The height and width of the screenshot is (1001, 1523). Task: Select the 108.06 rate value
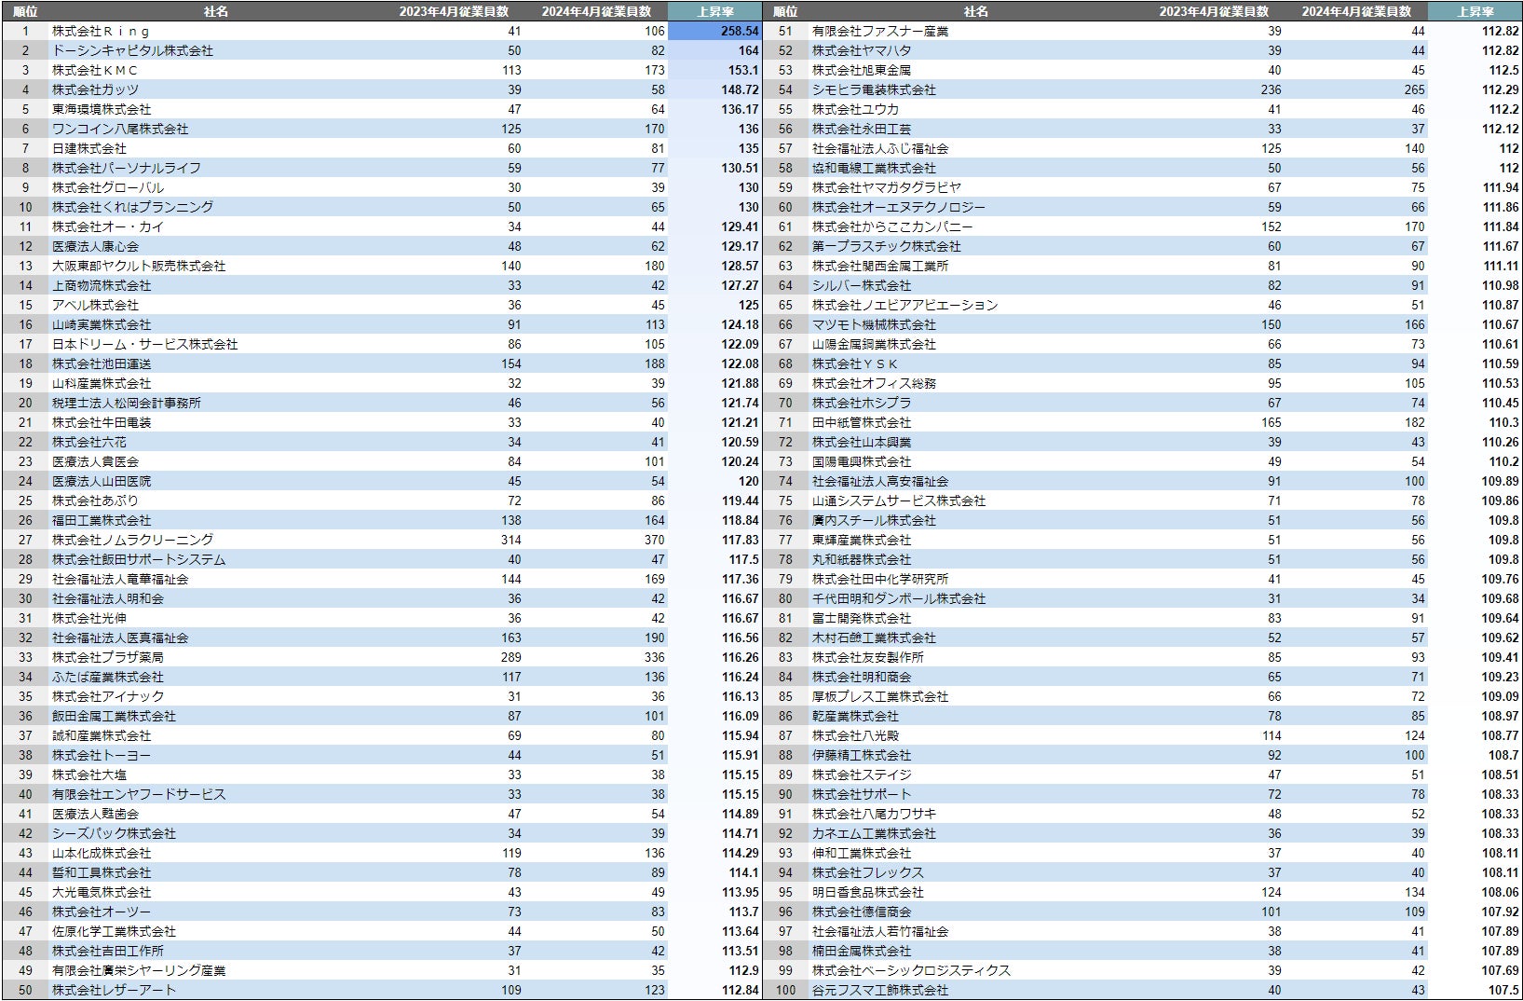[1500, 892]
